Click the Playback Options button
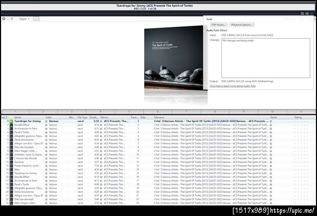 (241, 25)
